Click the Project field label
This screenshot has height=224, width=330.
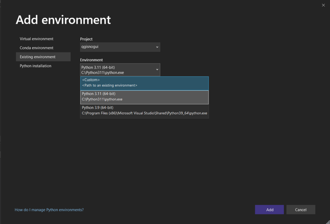click(x=86, y=39)
